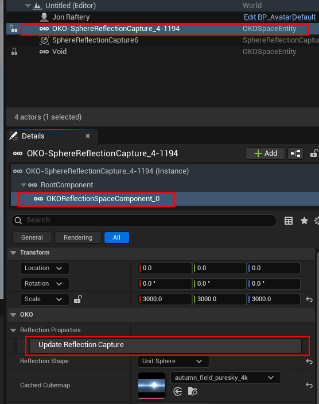Collapse the OKO section
319x404 pixels.
[x=13, y=314]
